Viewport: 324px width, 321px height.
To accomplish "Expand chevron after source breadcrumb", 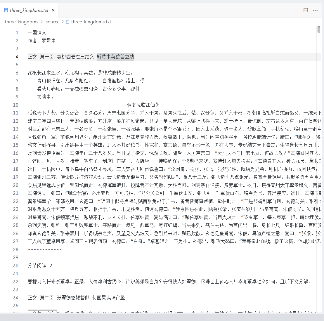I will click(x=63, y=22).
